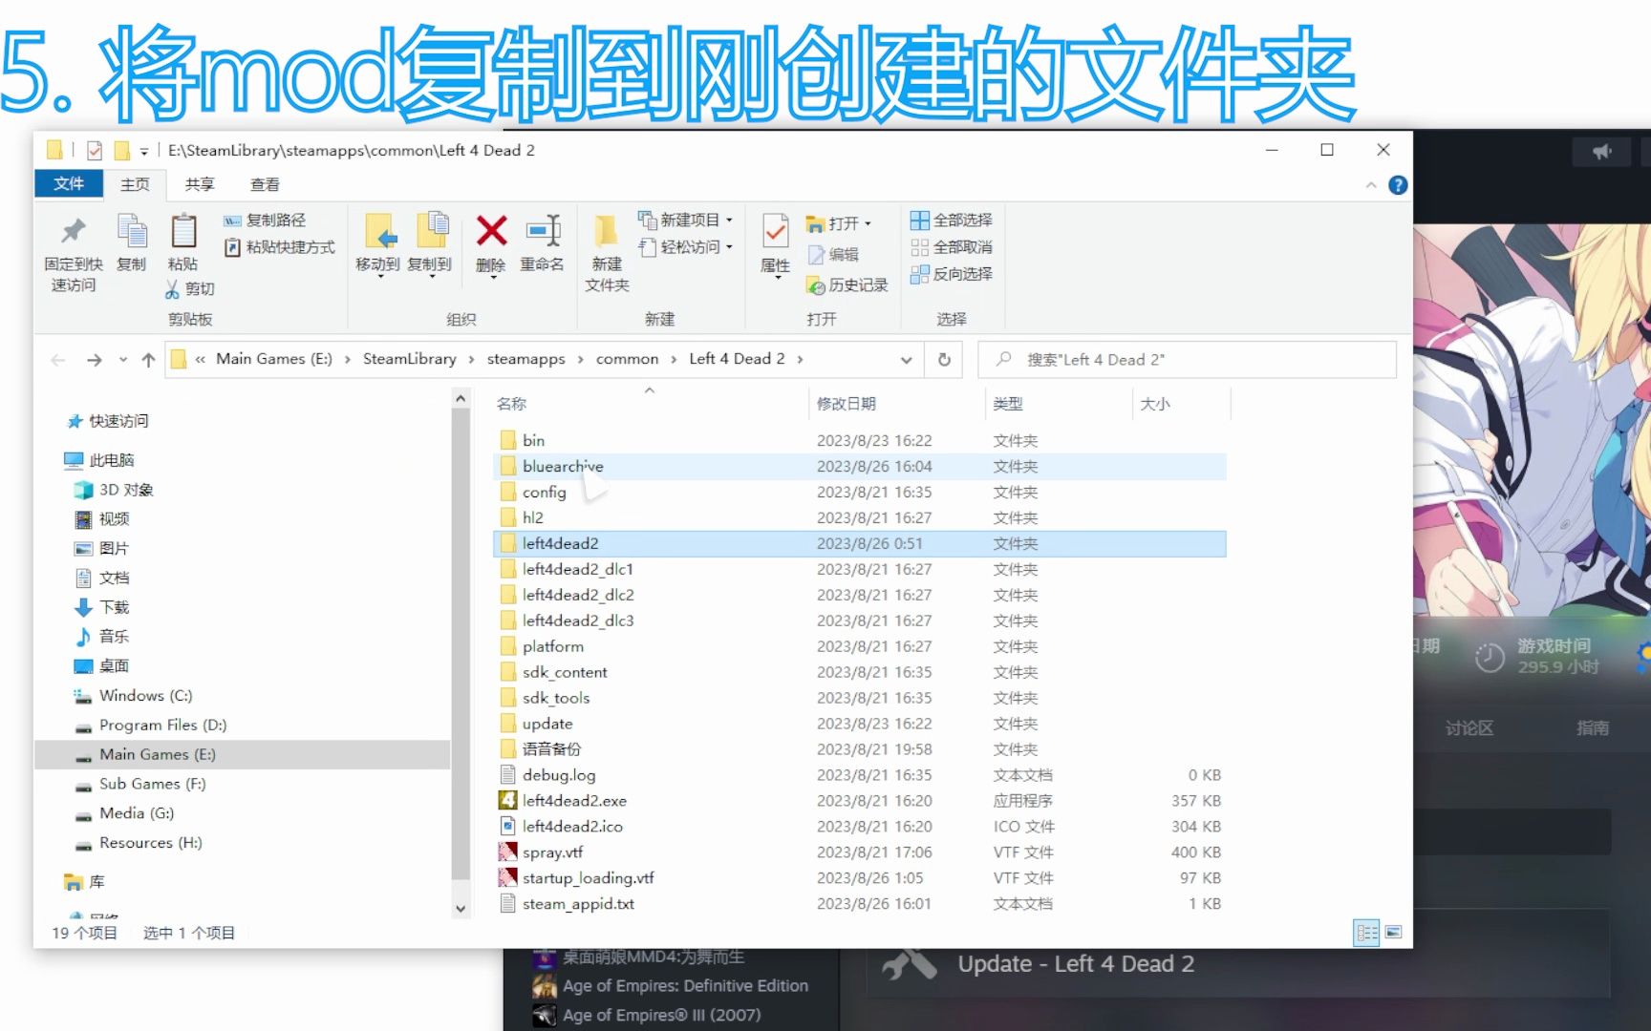Click the Steam announcement megaphone icon
This screenshot has width=1651, height=1031.
(x=1602, y=151)
